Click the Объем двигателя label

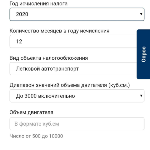tap(31, 112)
